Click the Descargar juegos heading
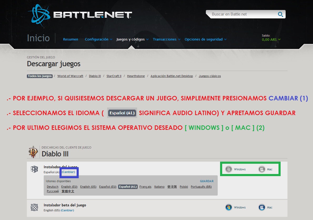The width and height of the screenshot is (313, 220). (x=54, y=64)
